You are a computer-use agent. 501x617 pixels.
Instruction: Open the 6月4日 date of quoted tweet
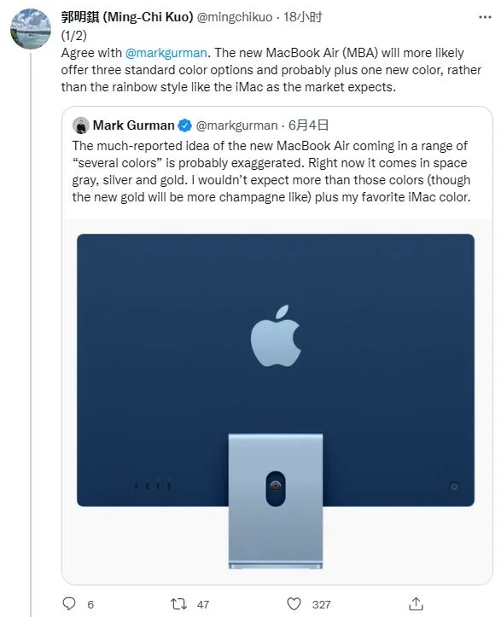[308, 125]
